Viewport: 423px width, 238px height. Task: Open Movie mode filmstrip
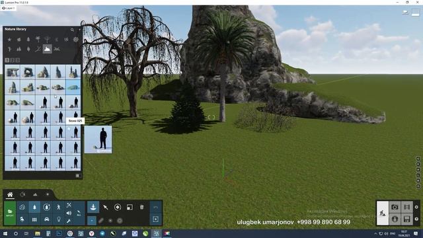click(407, 207)
